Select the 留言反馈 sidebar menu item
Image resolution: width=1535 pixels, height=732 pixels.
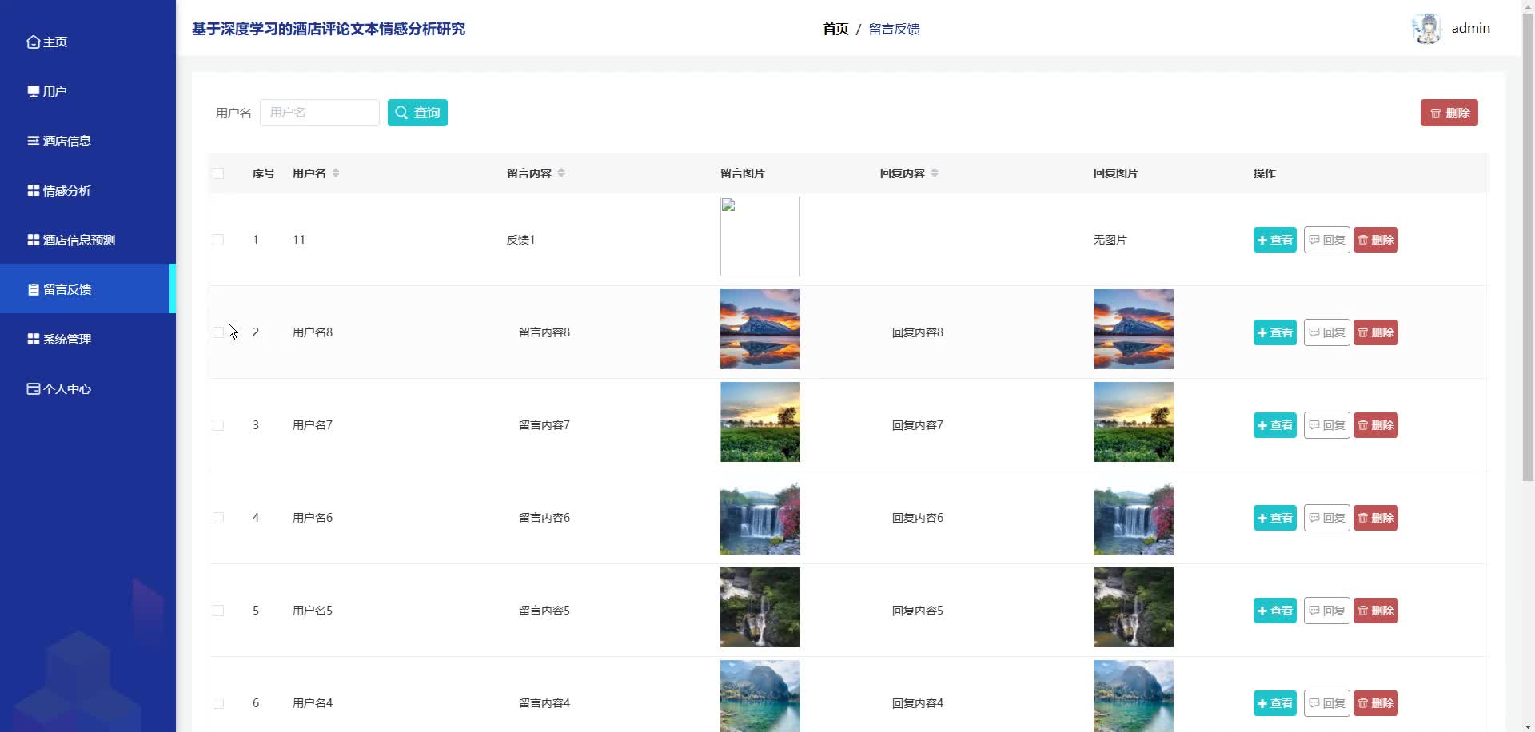point(67,289)
